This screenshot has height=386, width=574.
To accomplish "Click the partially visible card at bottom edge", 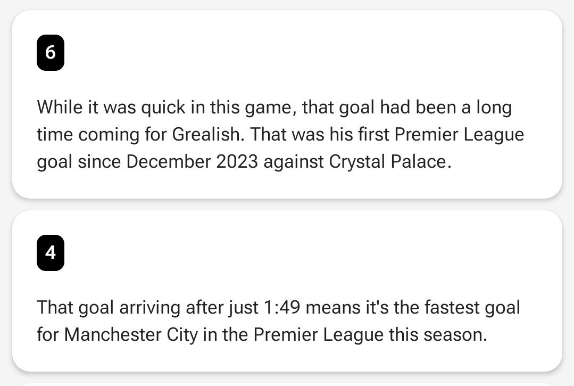I will click(287, 384).
